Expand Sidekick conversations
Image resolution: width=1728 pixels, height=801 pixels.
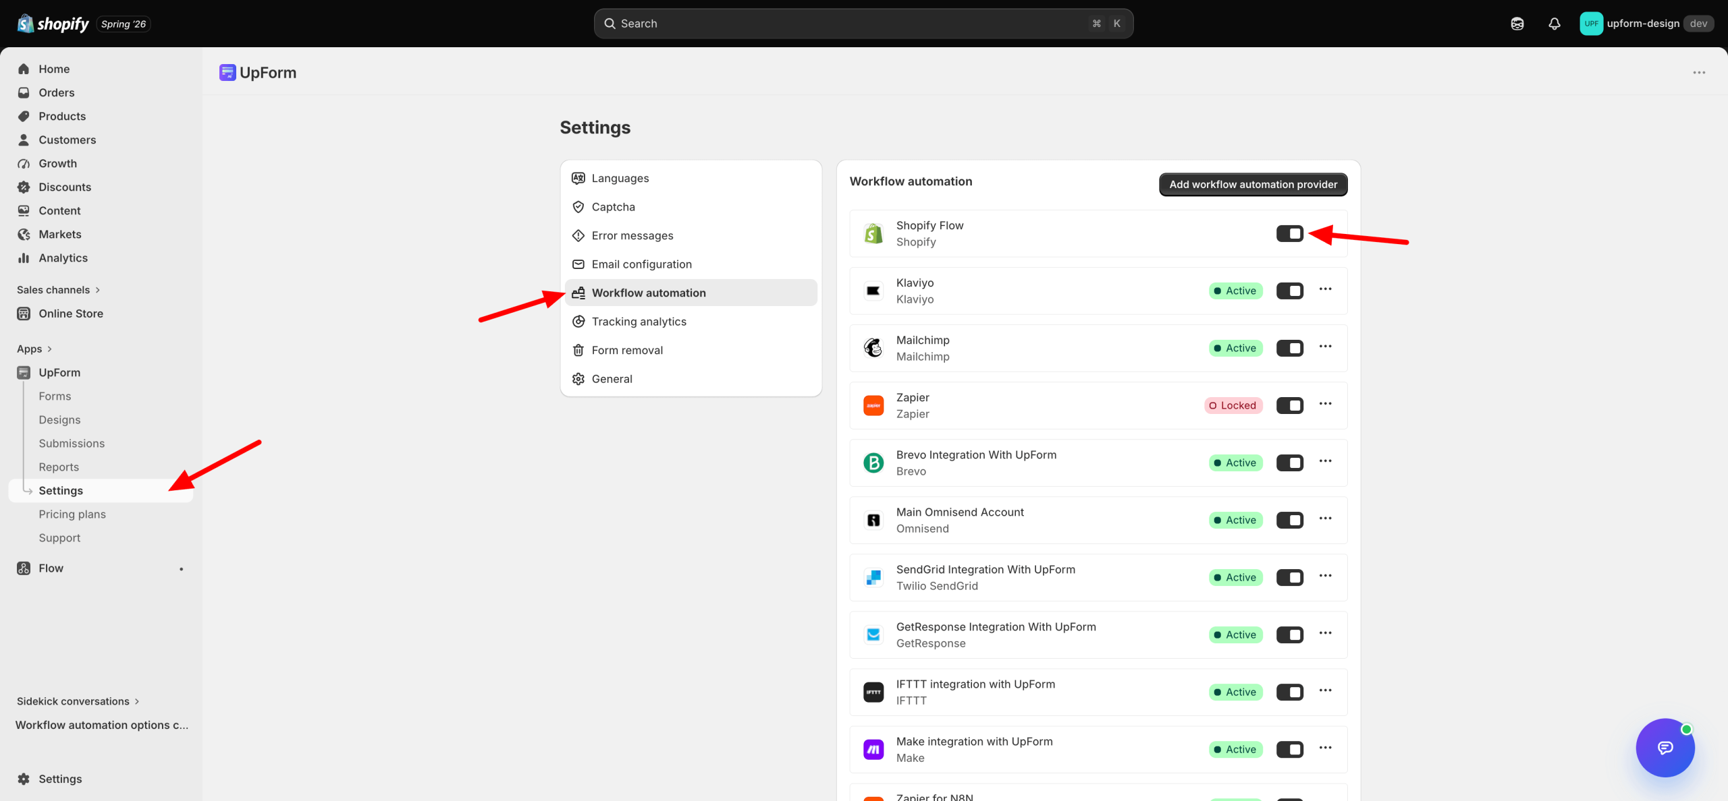click(x=78, y=702)
